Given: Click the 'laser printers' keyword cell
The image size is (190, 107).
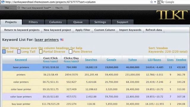Looking at the screenshot, I should click(21, 67).
